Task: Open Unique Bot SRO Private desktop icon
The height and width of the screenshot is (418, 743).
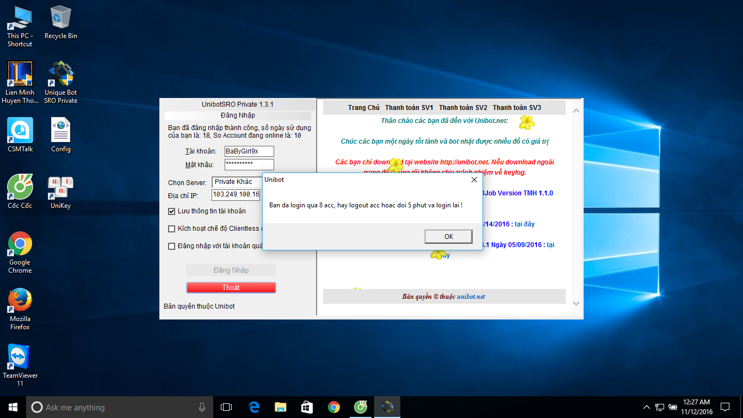Action: 61,75
